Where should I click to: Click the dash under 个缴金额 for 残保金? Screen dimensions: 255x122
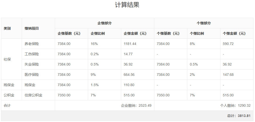click(223, 85)
